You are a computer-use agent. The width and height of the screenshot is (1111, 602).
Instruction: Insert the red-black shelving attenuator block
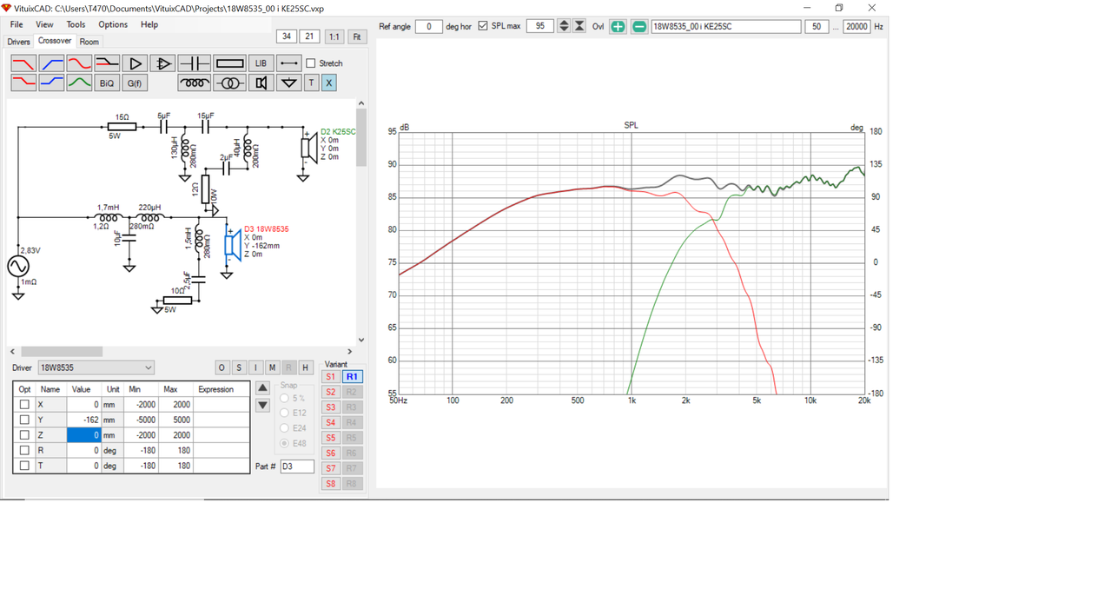coord(107,63)
